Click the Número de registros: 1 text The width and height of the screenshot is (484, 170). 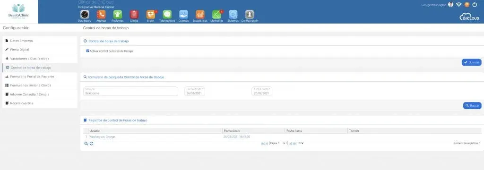[x=467, y=143]
